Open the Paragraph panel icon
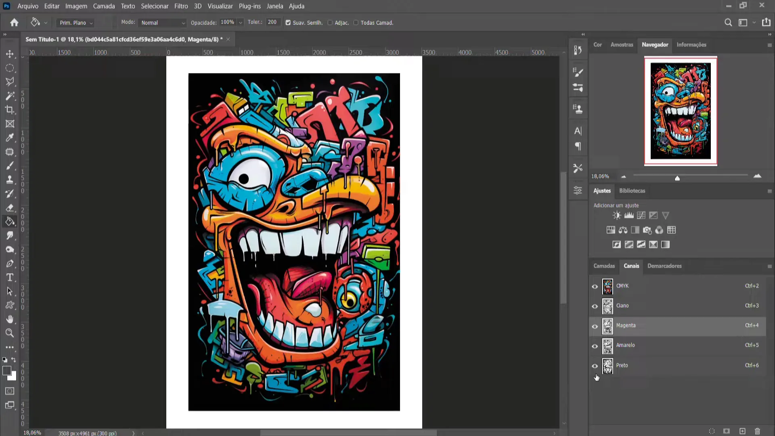The width and height of the screenshot is (775, 436). (578, 146)
